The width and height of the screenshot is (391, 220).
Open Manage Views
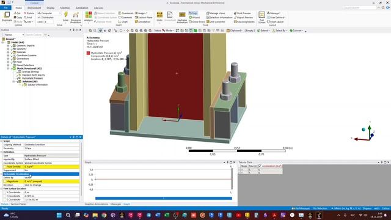216,13
